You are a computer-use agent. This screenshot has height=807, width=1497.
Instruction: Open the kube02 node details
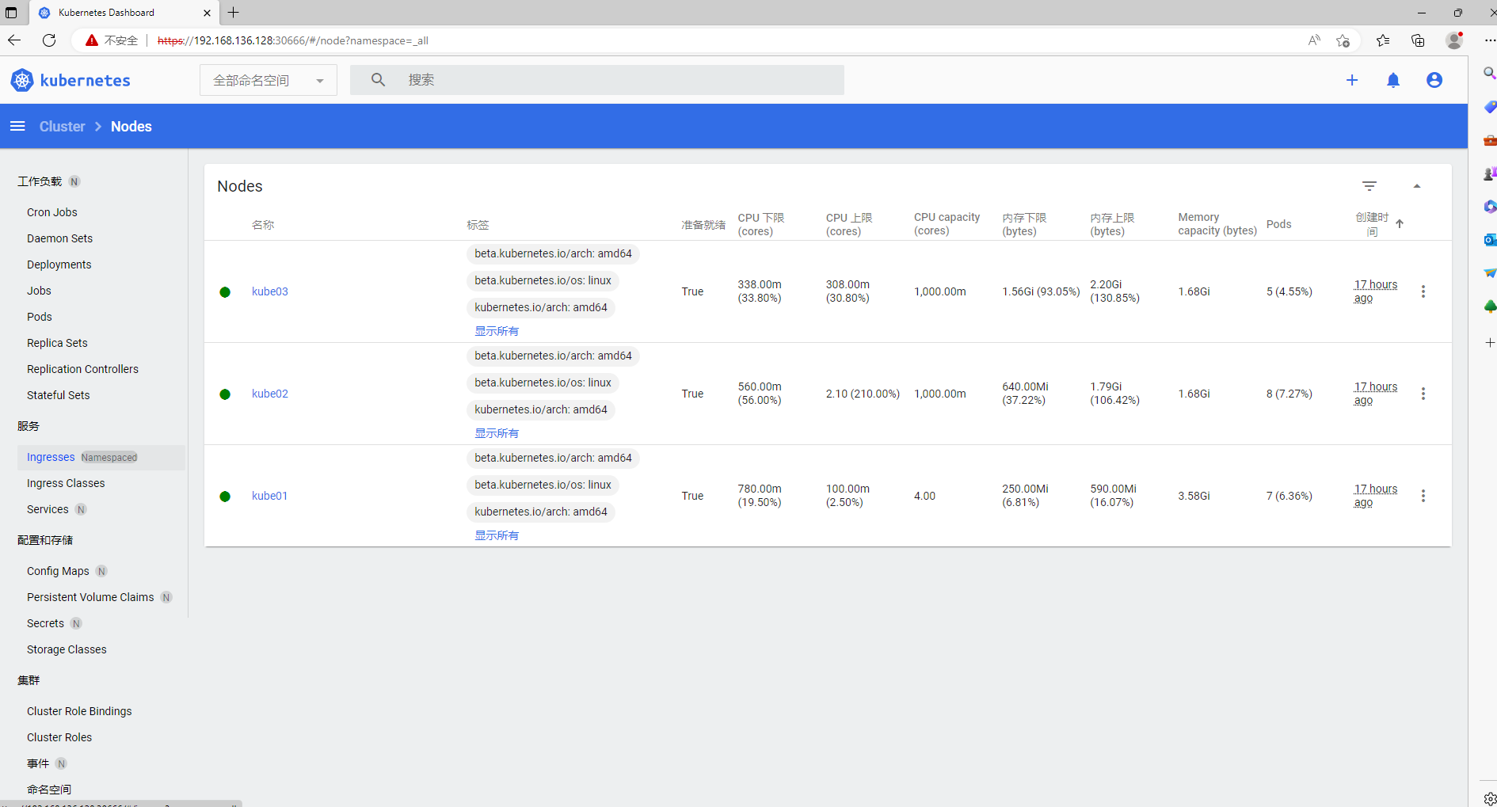click(270, 394)
